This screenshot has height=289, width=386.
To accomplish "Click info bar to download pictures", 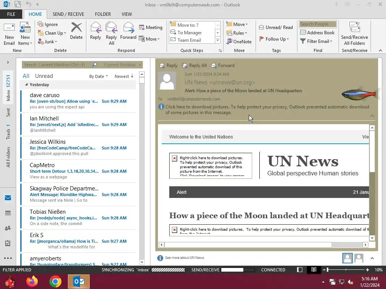I will point(264,110).
